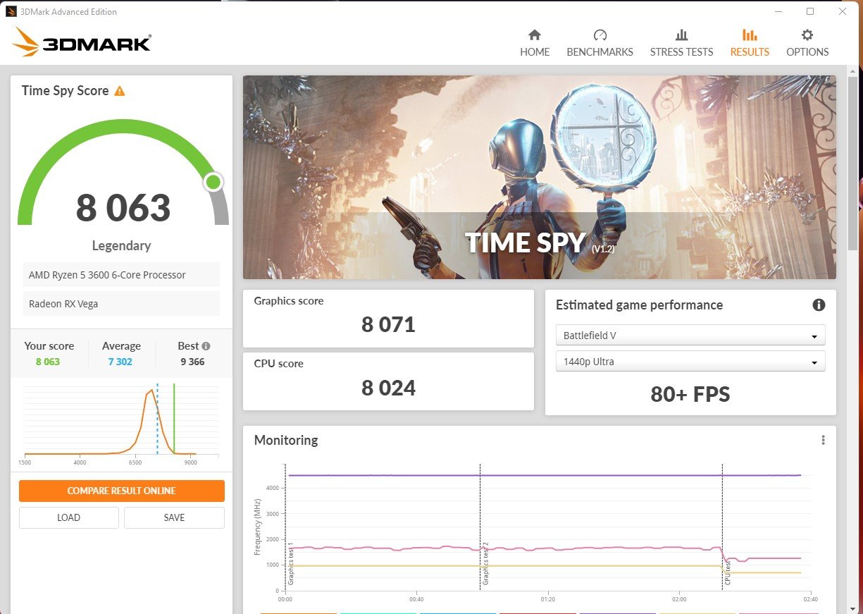Maximize the 3DMark window
The width and height of the screenshot is (863, 614).
pyautogui.click(x=810, y=11)
